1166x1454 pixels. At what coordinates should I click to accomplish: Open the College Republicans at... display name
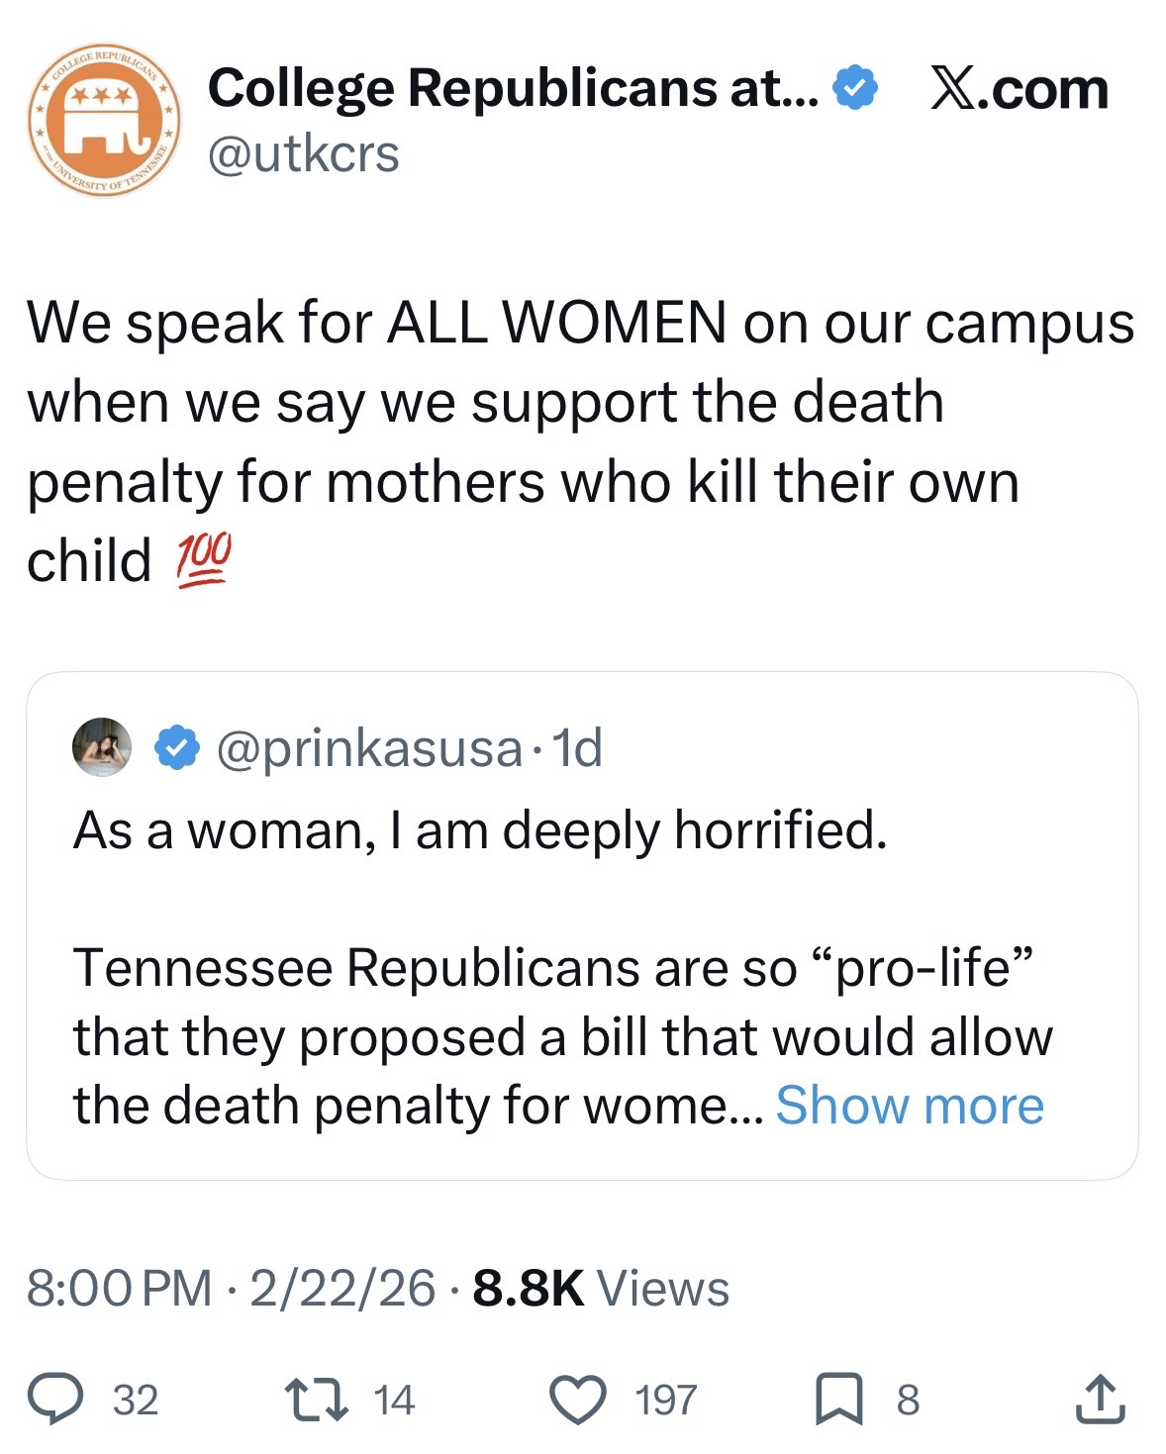(513, 89)
